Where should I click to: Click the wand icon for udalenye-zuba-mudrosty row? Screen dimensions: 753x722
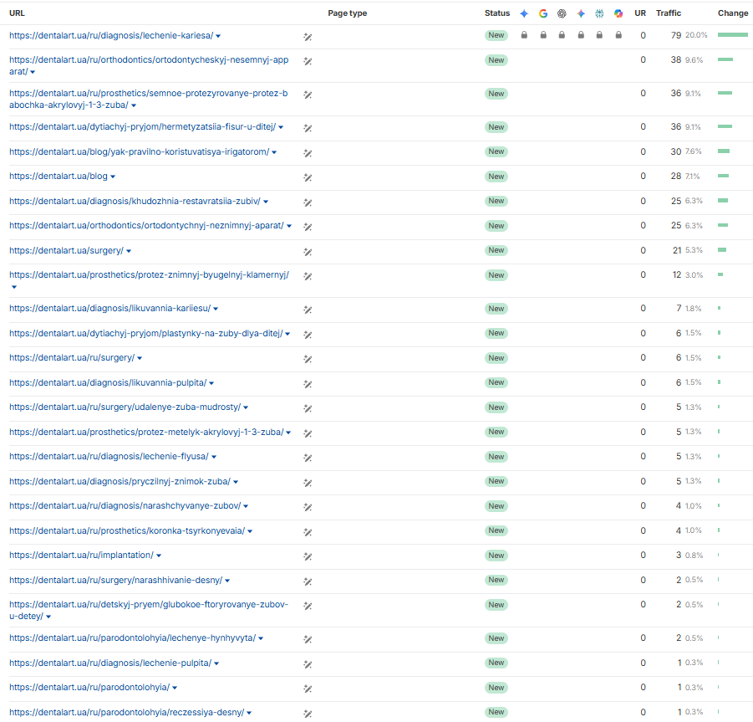(x=308, y=408)
